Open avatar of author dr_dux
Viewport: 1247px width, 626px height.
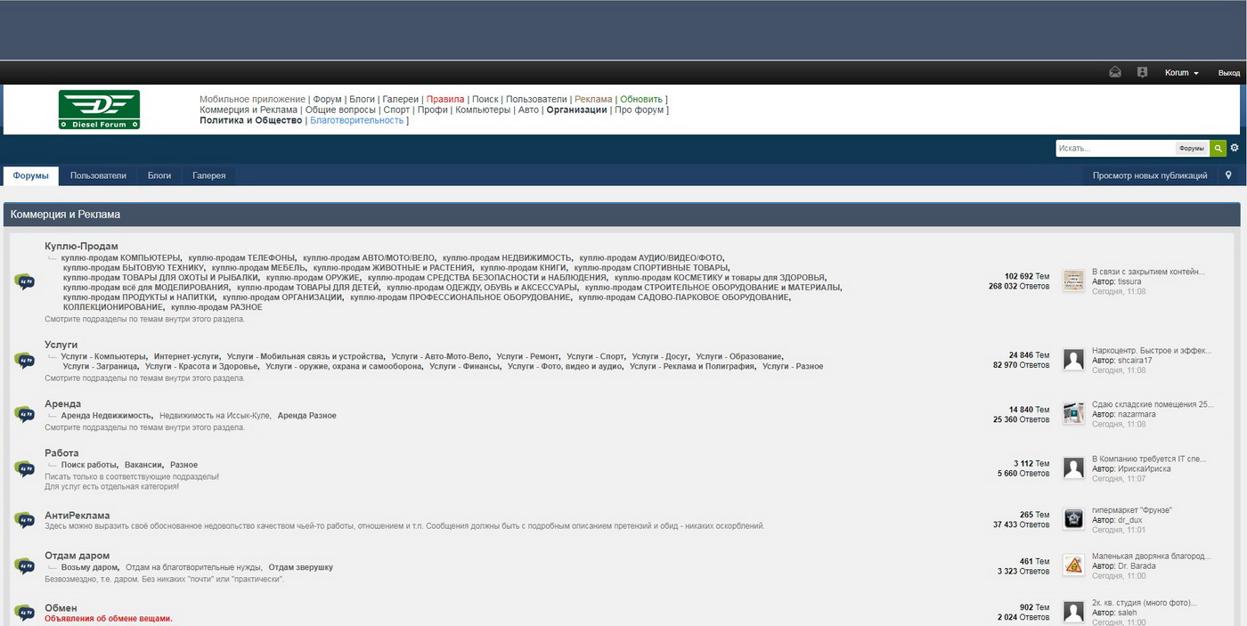[x=1074, y=519]
